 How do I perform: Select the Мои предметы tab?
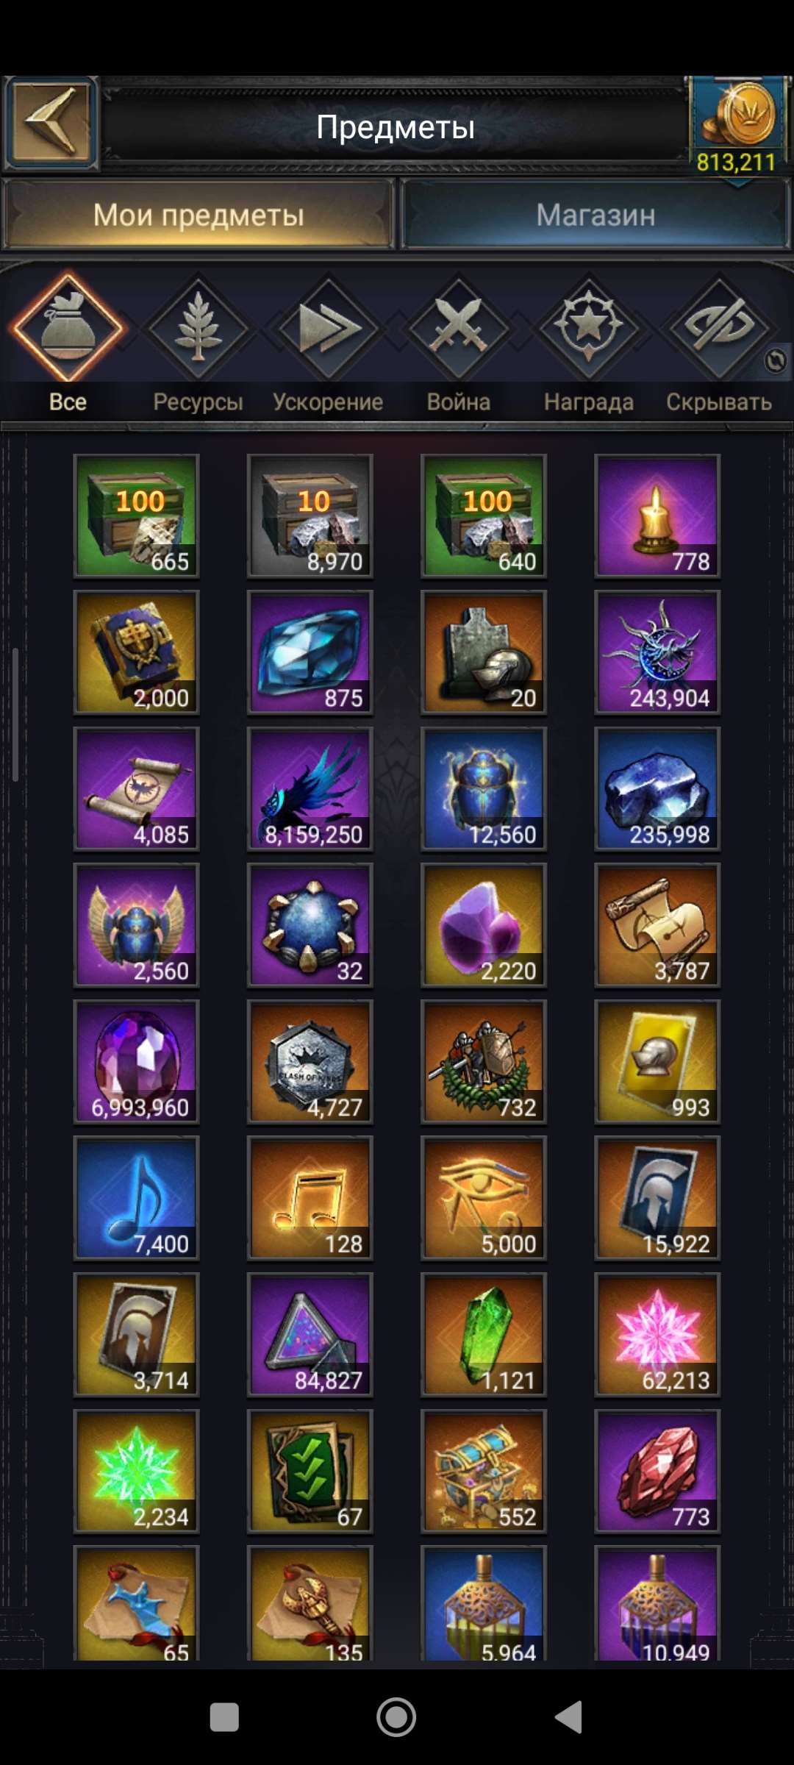[x=198, y=215]
